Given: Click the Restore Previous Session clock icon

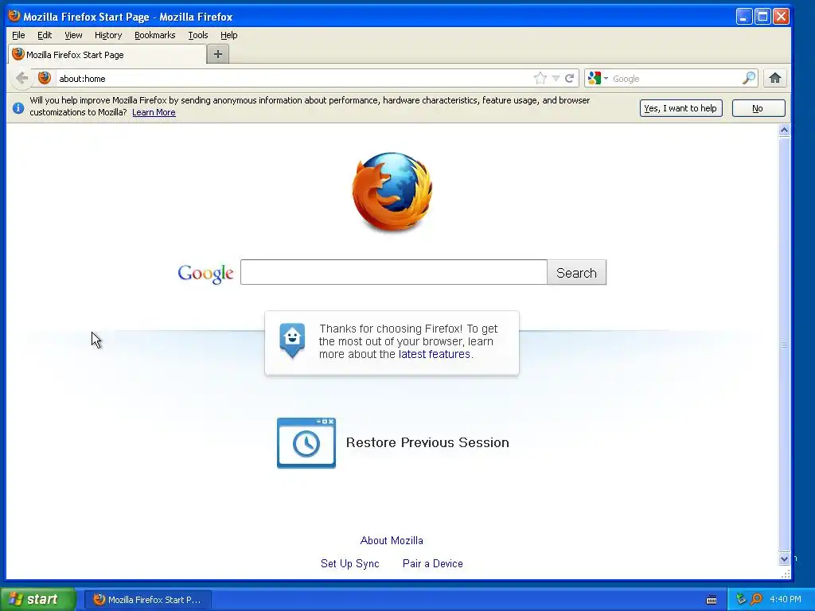Looking at the screenshot, I should (306, 443).
